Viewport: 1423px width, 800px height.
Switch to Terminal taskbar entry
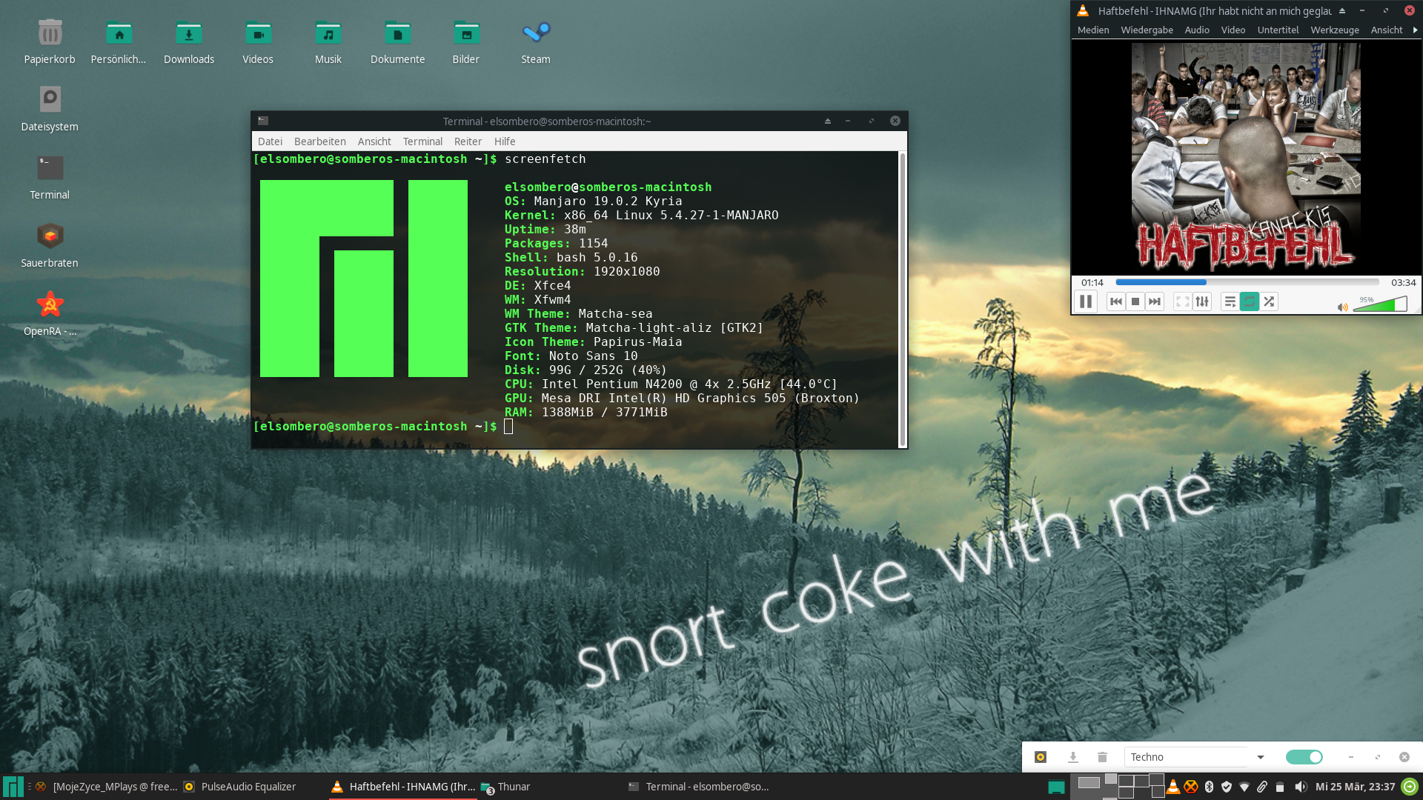[698, 787]
